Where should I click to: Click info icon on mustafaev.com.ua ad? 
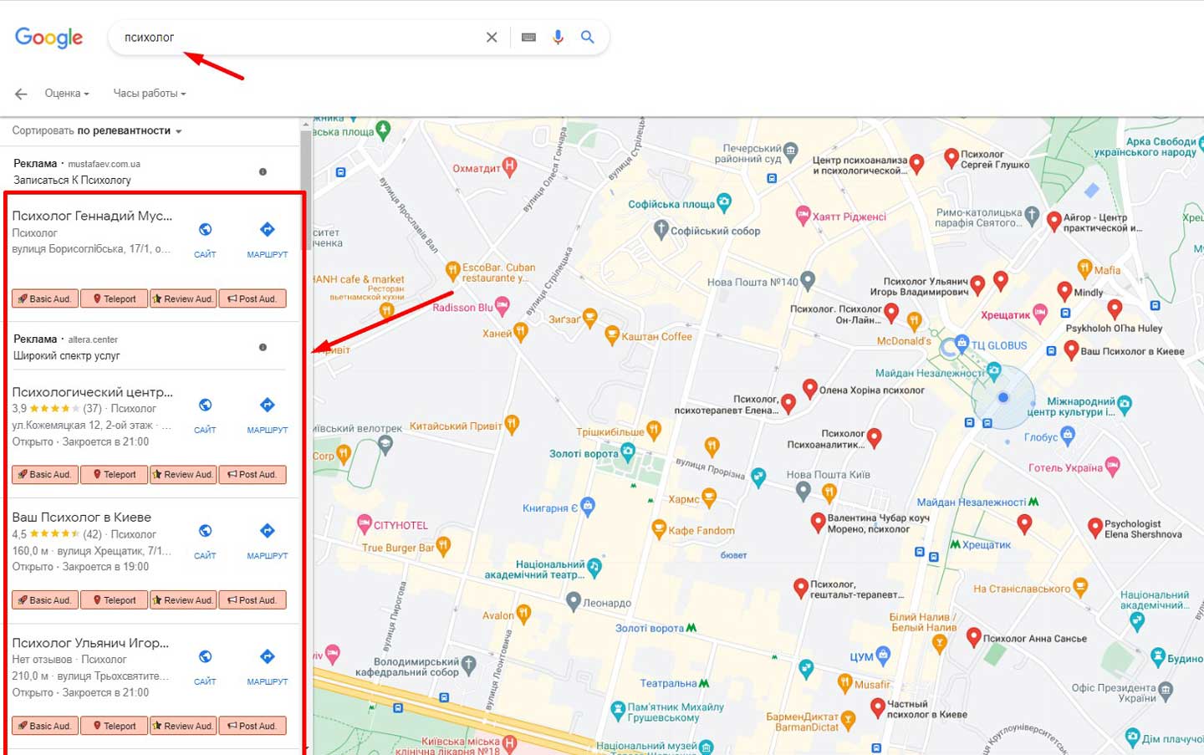point(263,171)
